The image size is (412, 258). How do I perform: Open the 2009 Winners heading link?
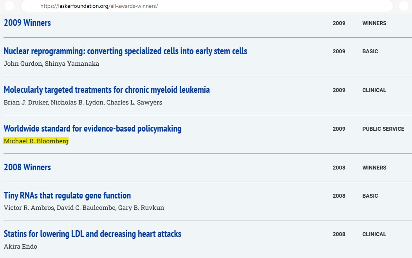click(27, 23)
